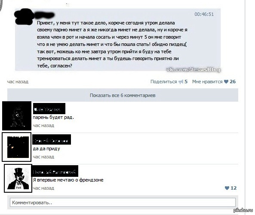Focus the 'Комментировать..' input field
The image size is (255, 215).
(x=123, y=203)
